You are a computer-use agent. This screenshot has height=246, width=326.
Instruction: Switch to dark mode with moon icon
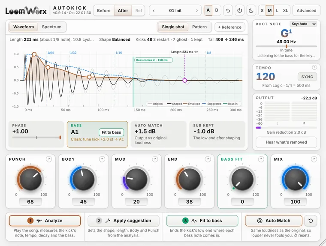[251, 10]
